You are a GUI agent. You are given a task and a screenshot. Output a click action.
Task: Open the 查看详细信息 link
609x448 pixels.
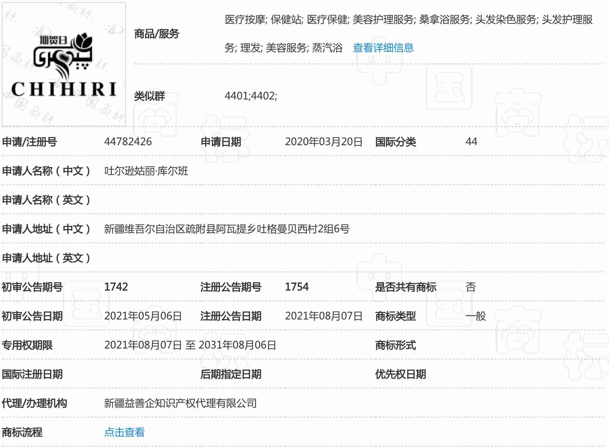(x=383, y=48)
